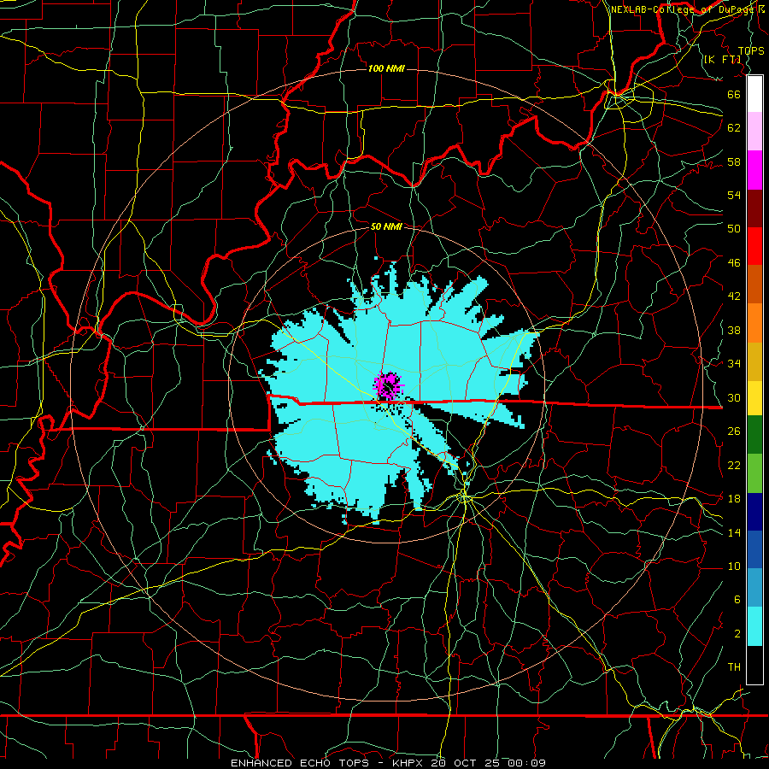Click the "66" legend value
The width and height of the screenshot is (769, 769).
click(734, 94)
